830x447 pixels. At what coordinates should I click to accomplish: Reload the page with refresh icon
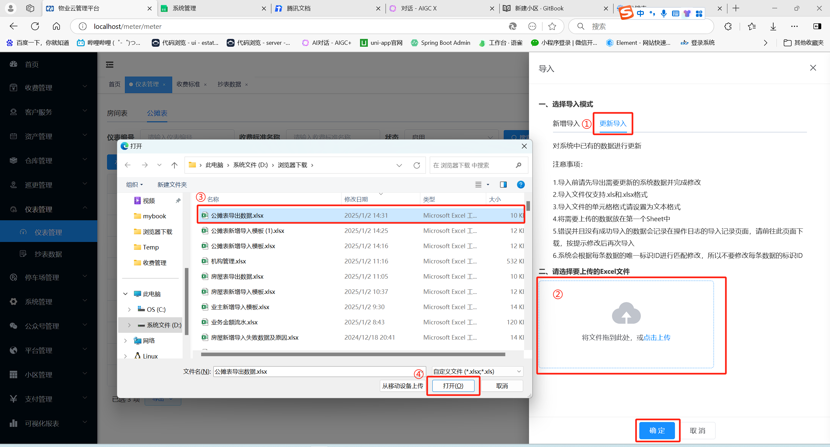(35, 26)
